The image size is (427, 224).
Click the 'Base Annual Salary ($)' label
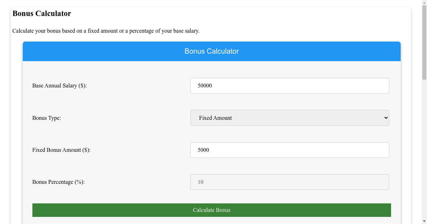[x=59, y=85]
